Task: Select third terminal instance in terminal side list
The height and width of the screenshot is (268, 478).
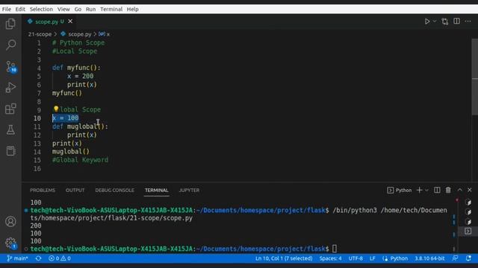Action: pos(468,222)
